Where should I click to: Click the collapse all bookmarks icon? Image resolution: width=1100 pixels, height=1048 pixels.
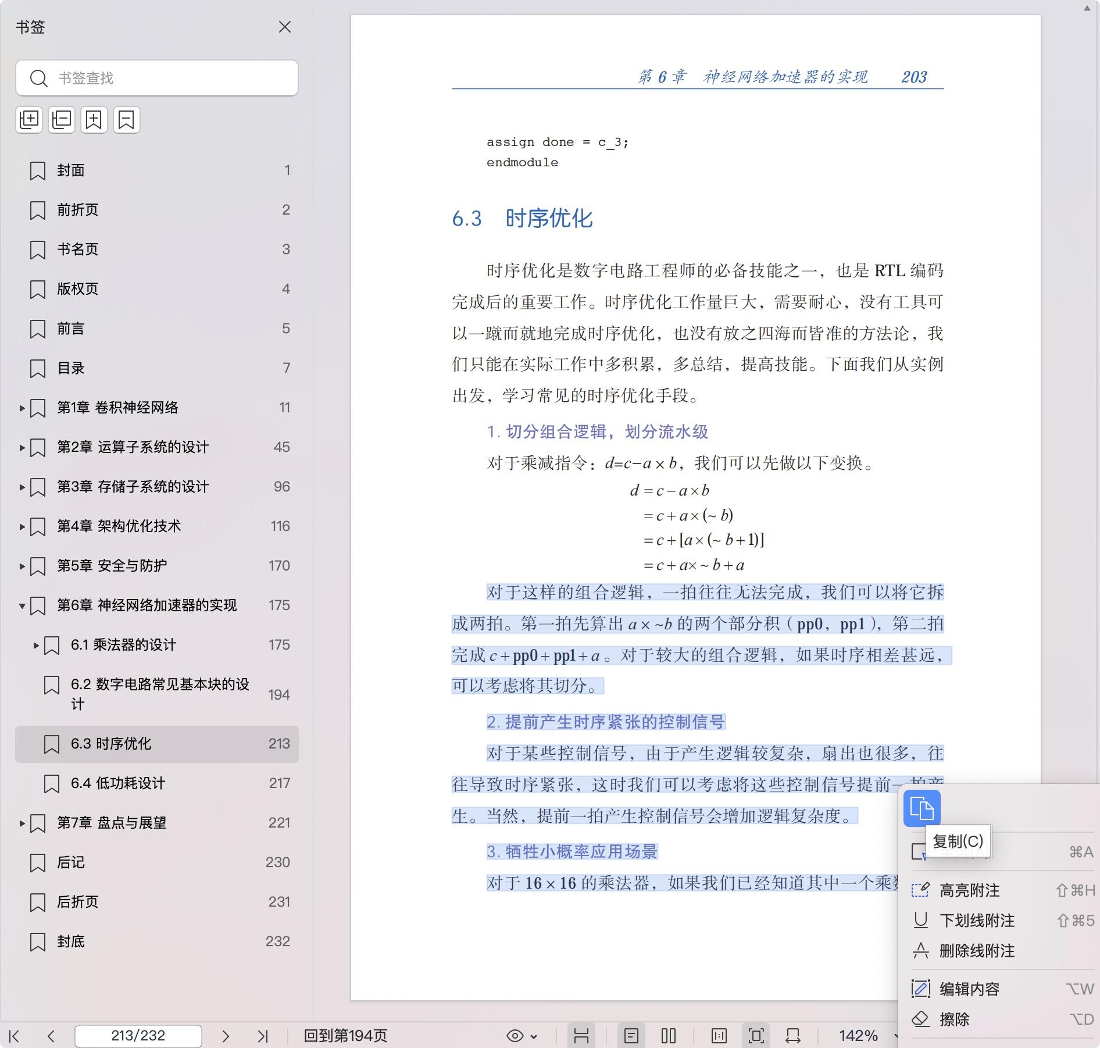62,120
